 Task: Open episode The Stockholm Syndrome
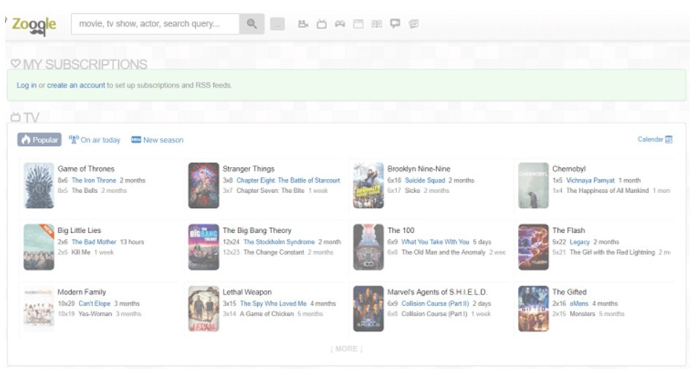[279, 242]
